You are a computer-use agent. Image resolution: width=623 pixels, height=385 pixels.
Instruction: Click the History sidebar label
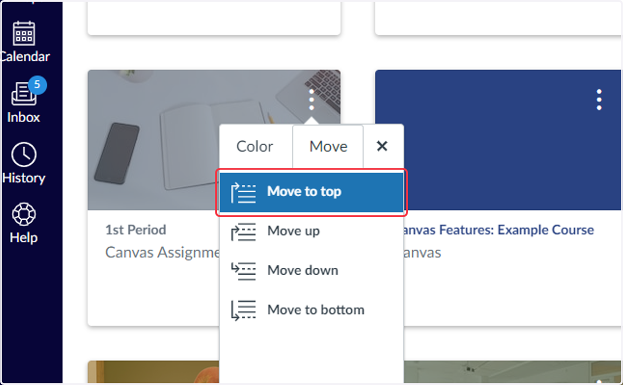click(24, 178)
